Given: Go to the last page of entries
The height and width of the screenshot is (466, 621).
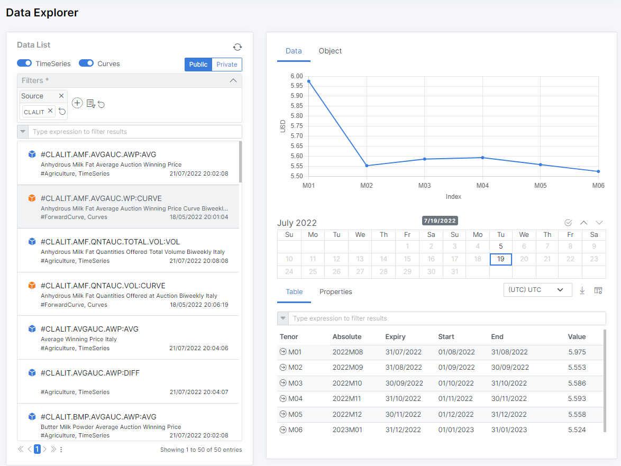Looking at the screenshot, I should (53, 449).
